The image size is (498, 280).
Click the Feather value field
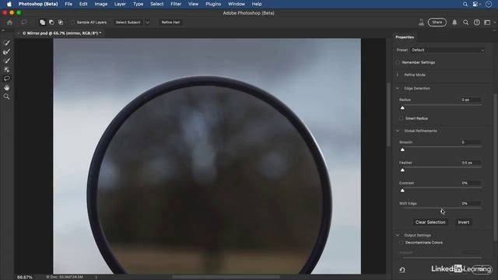471,163
